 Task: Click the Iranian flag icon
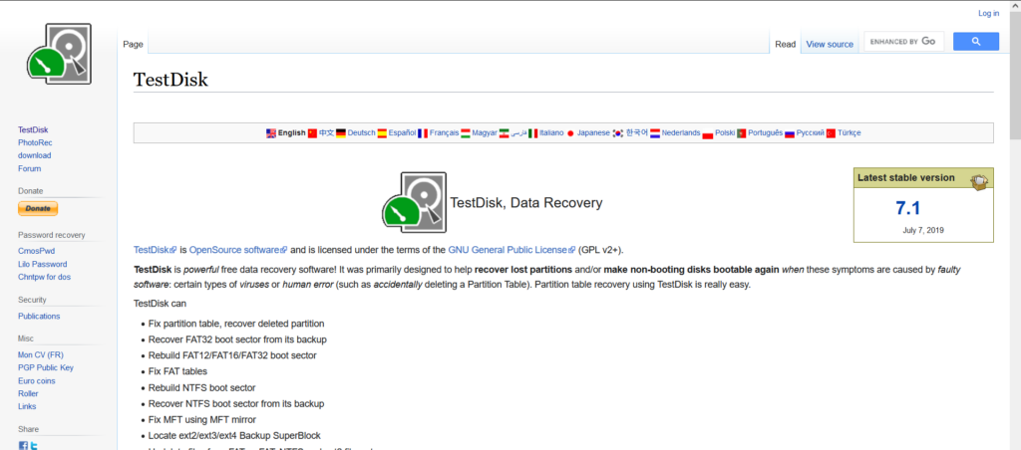click(x=504, y=133)
